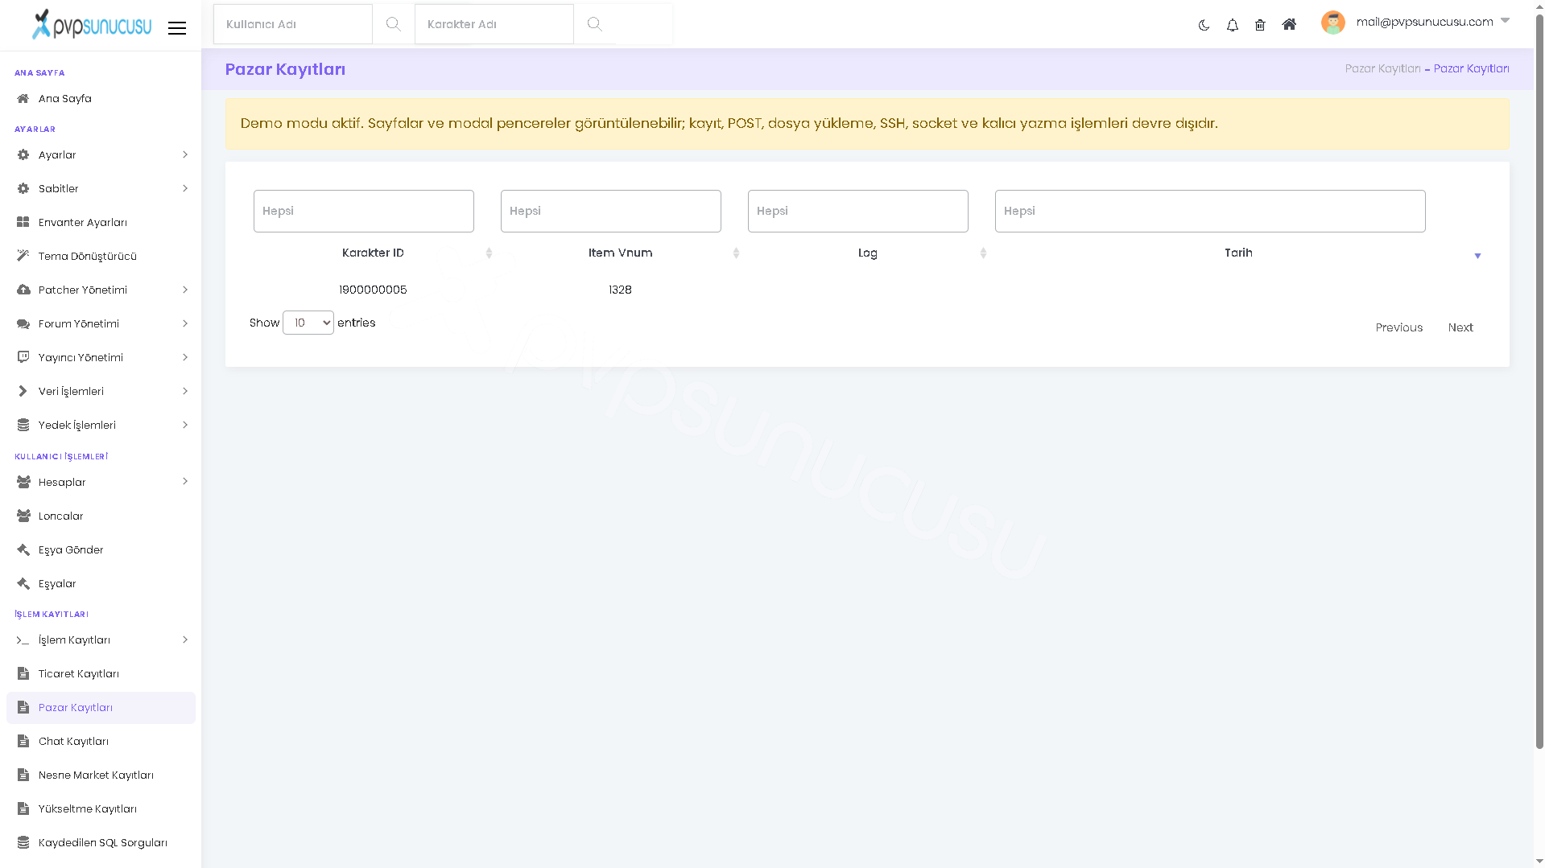Toggle dark mode moon icon
1545x868 pixels.
(1204, 25)
